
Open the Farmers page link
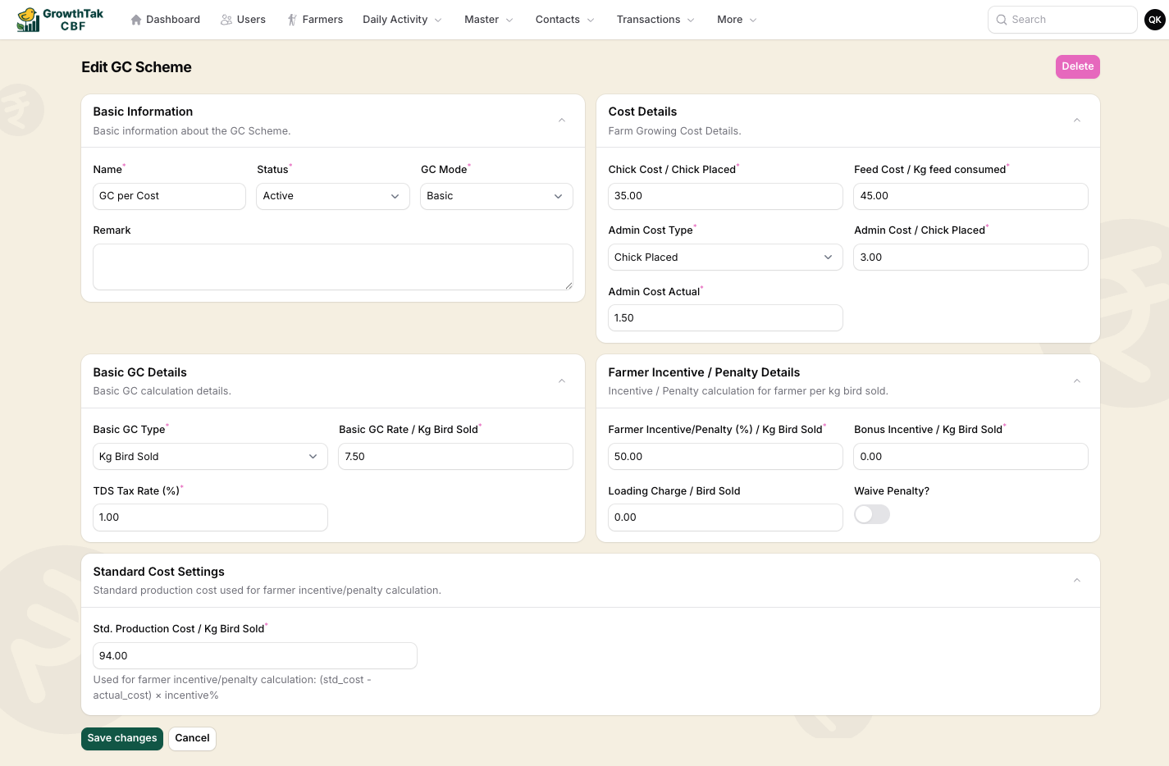(315, 20)
